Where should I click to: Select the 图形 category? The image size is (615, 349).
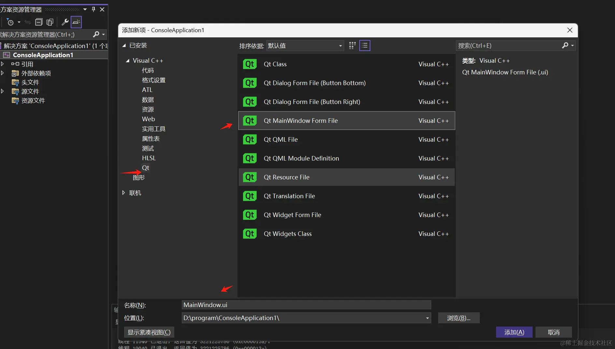pos(139,177)
